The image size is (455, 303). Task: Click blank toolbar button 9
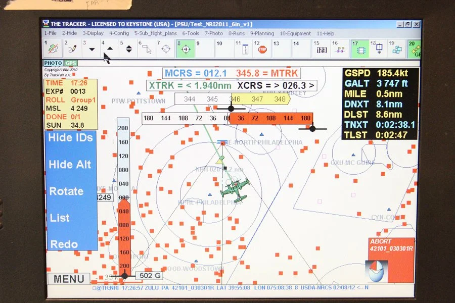[205, 48]
